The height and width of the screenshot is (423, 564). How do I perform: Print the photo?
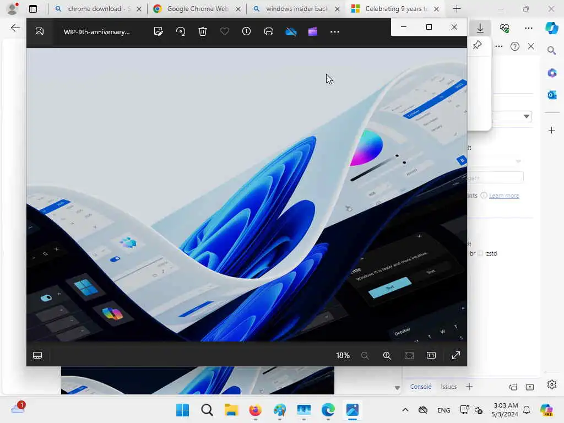(269, 31)
